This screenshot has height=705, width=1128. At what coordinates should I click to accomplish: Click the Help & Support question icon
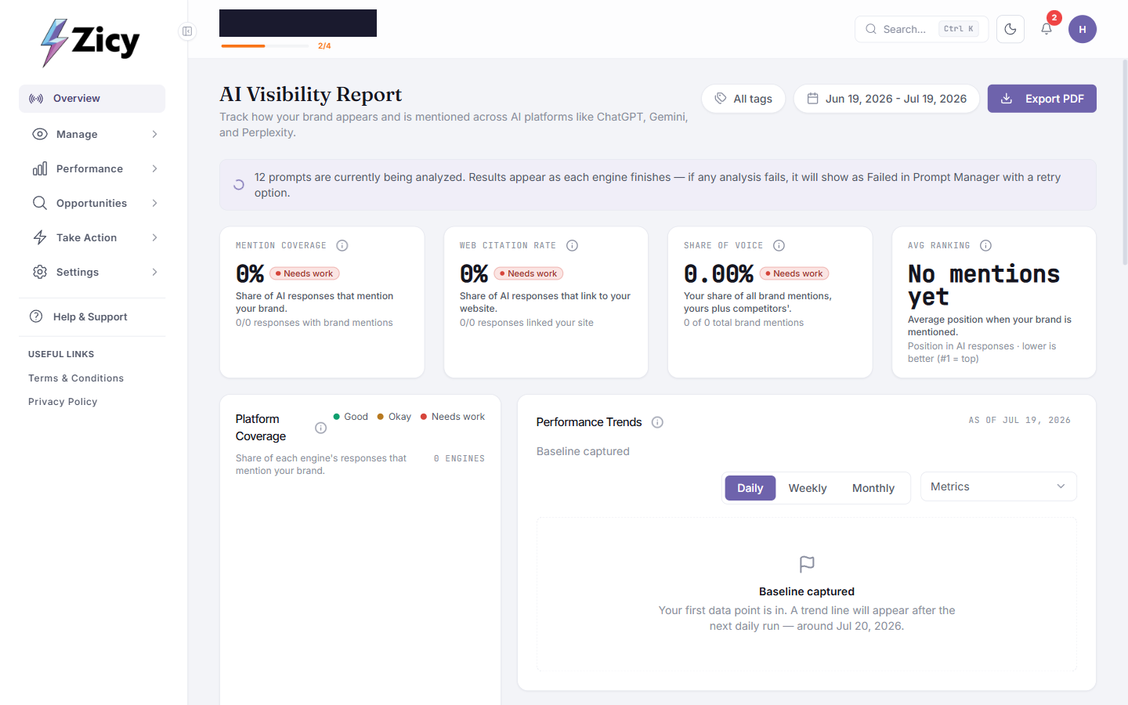coord(36,316)
